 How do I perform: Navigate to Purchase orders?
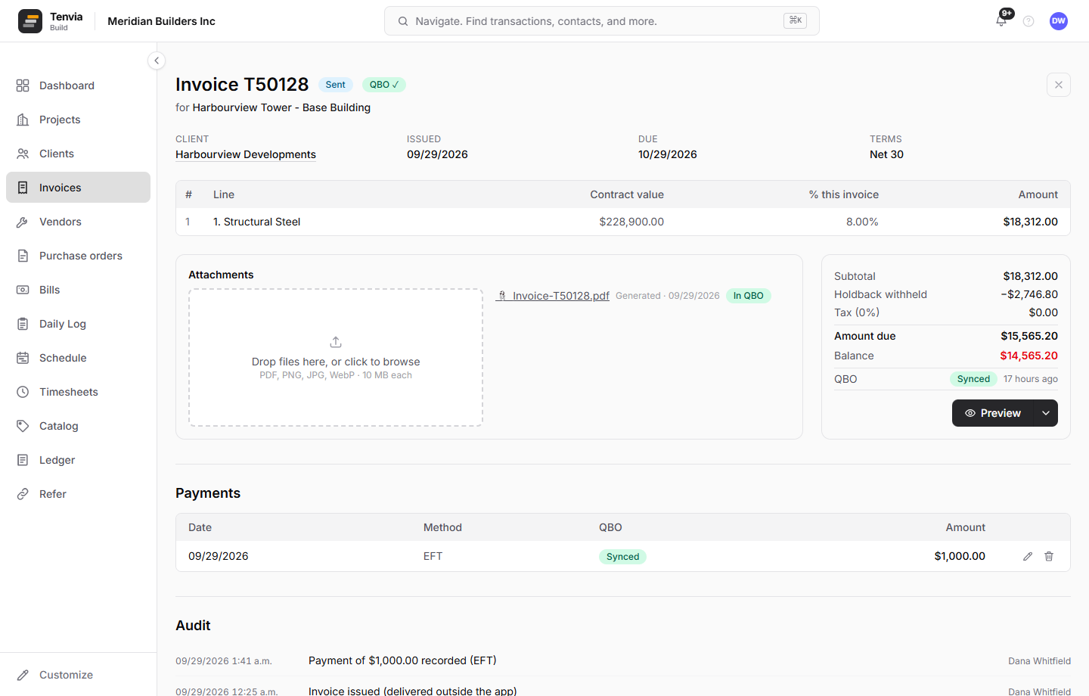point(78,256)
